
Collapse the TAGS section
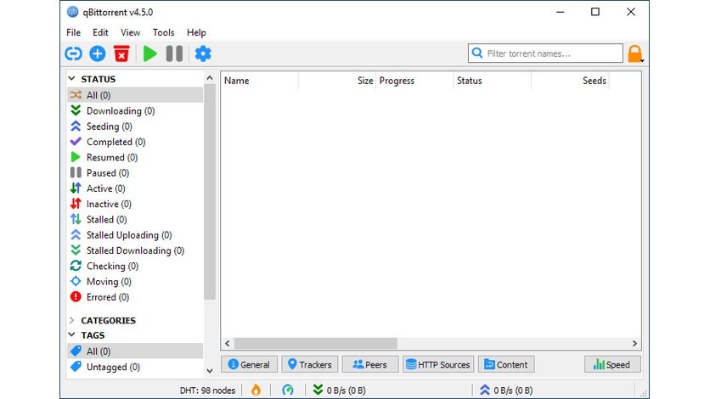pos(71,334)
